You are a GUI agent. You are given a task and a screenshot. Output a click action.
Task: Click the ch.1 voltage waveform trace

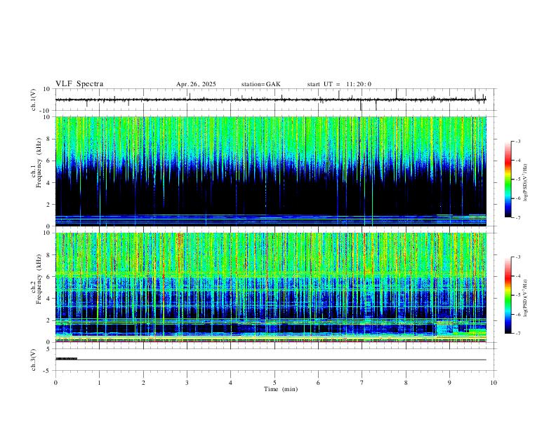point(271,100)
